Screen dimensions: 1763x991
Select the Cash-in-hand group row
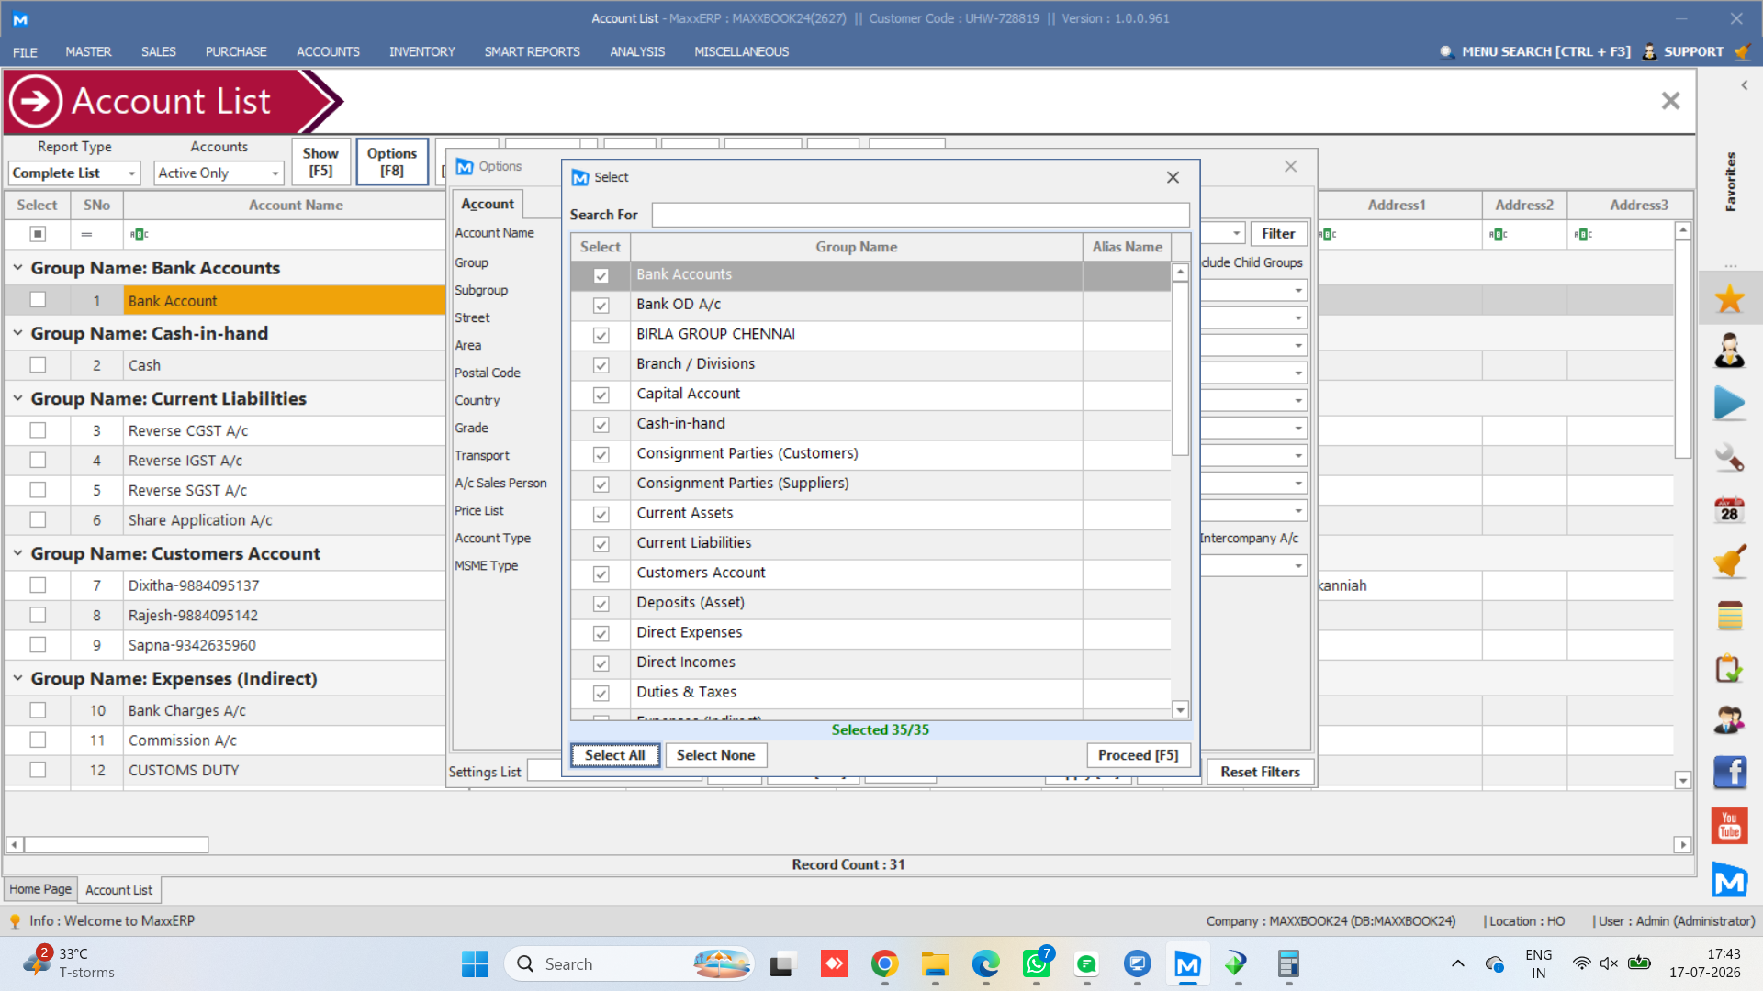[870, 424]
